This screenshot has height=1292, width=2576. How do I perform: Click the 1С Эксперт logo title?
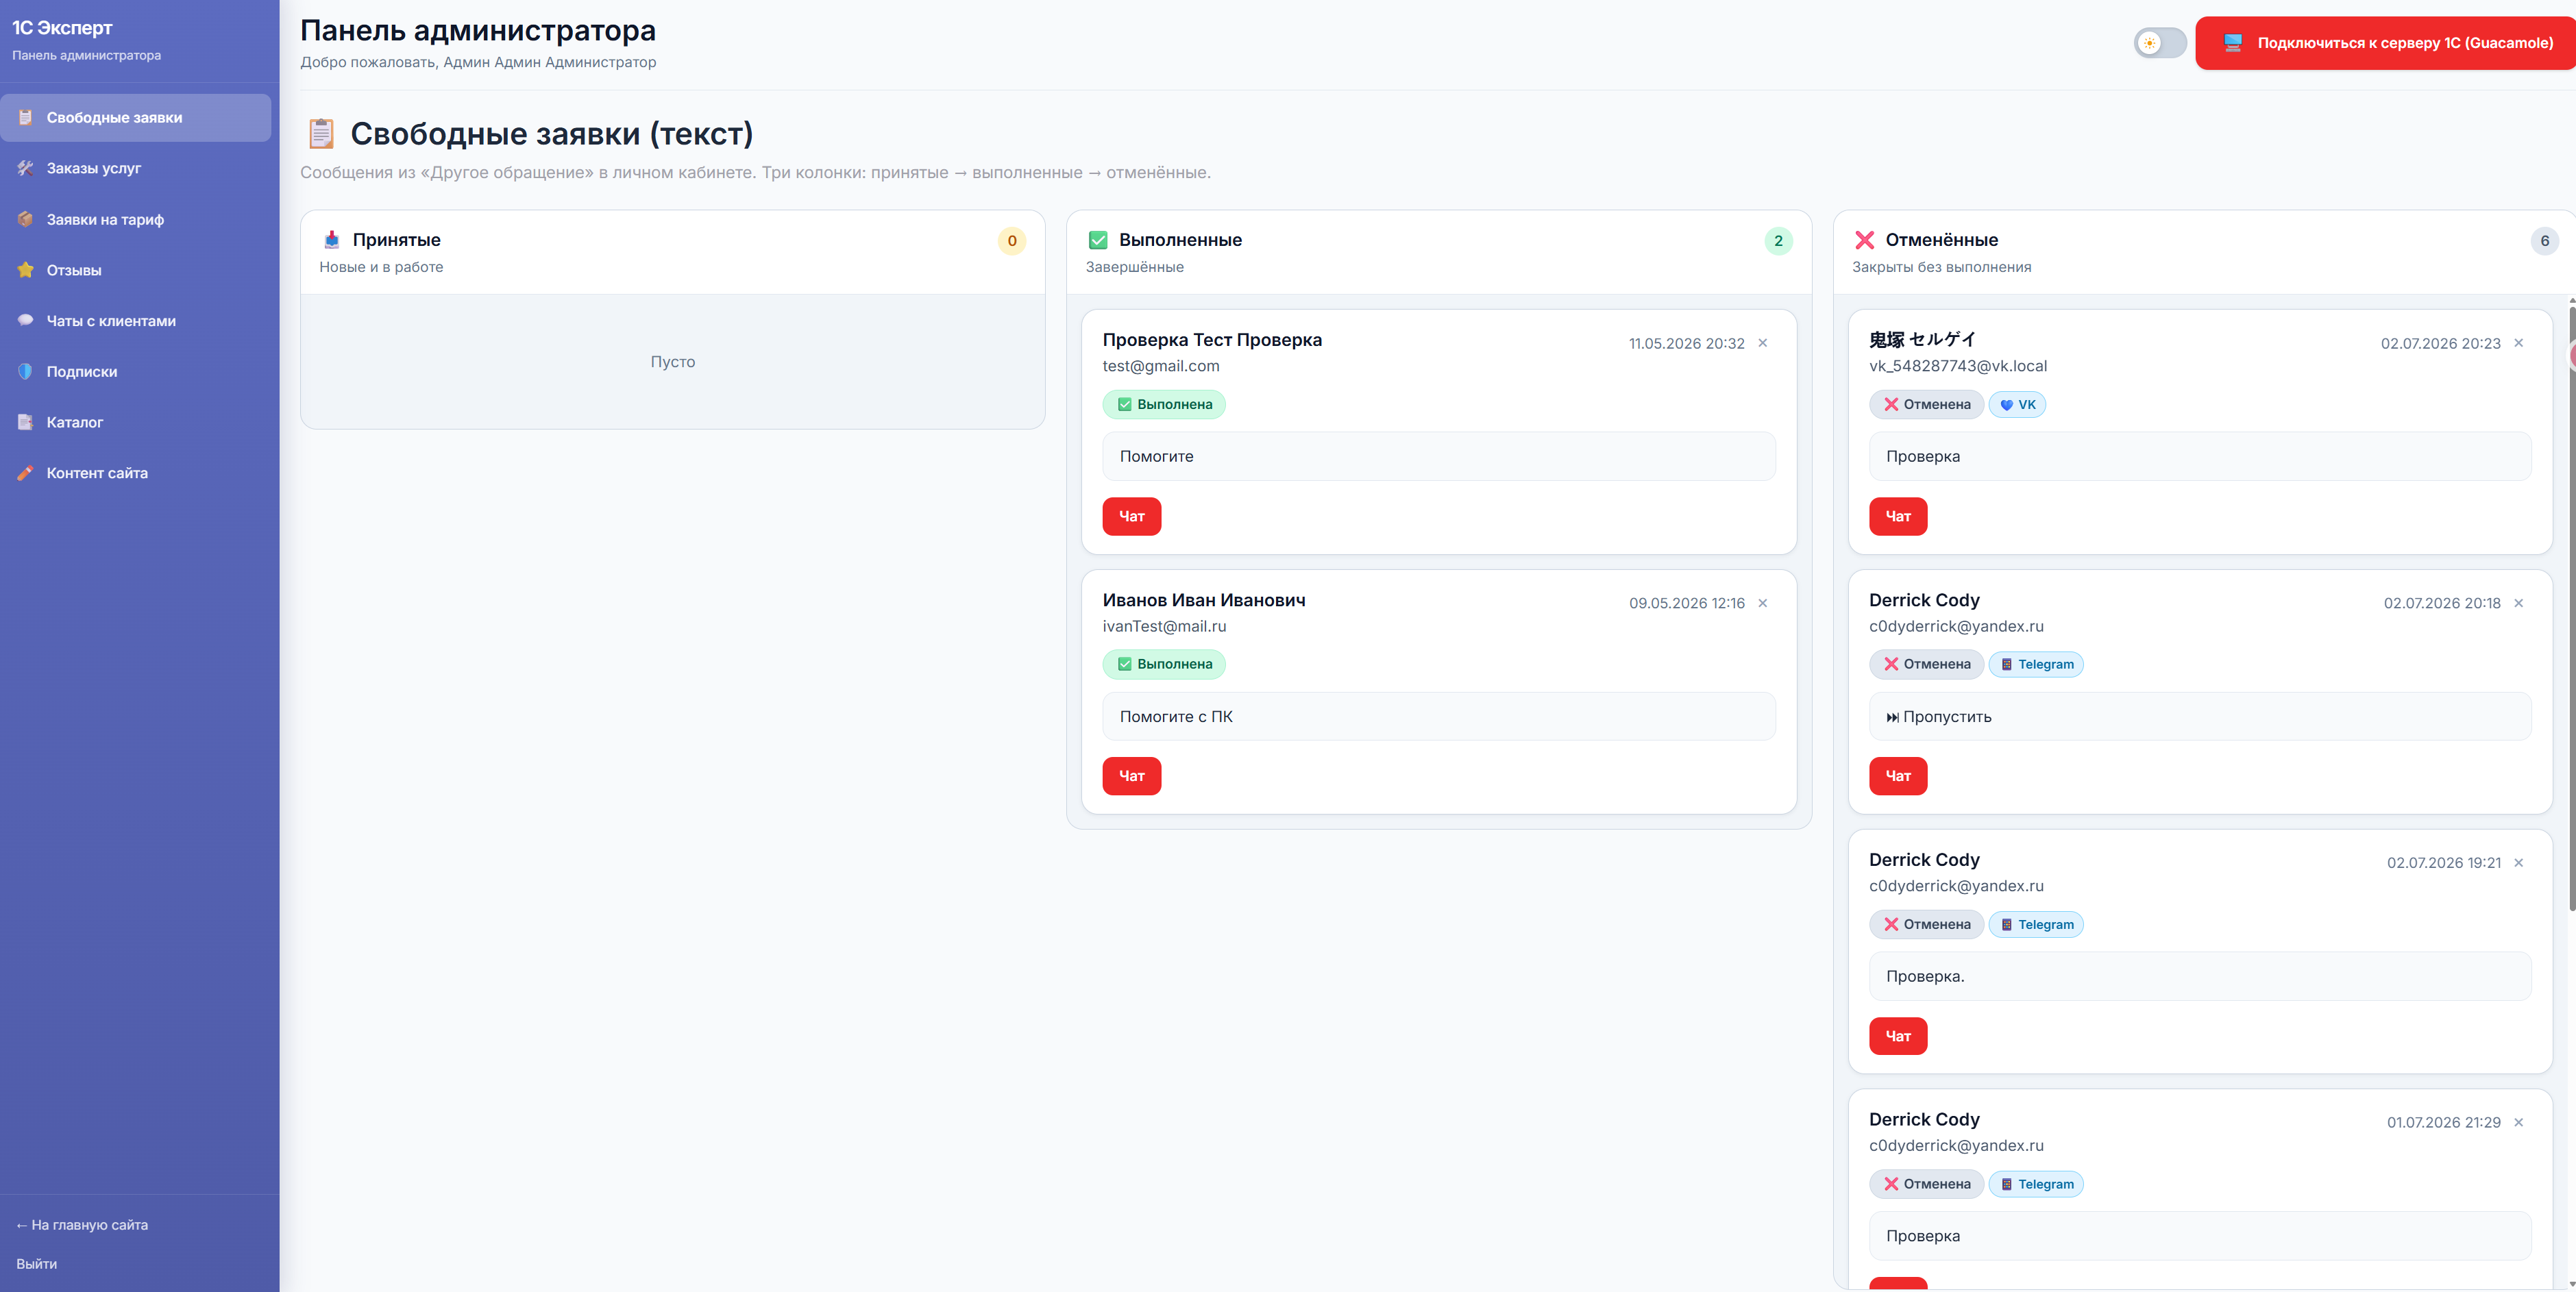point(62,28)
